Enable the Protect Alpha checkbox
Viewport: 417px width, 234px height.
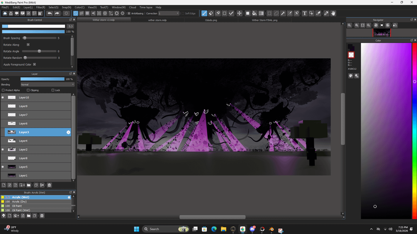[x=3, y=90]
